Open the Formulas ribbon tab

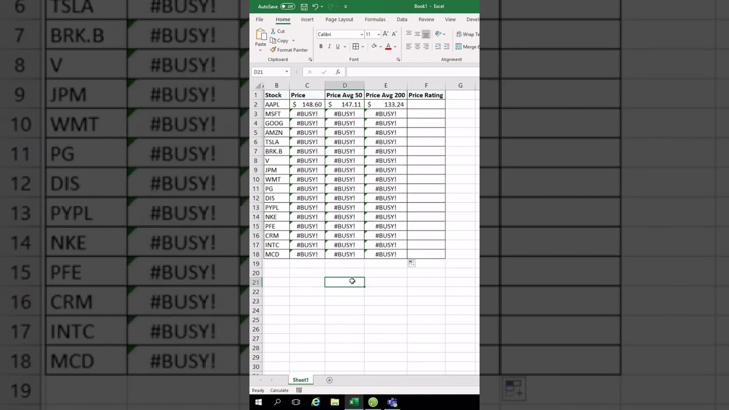pos(375,19)
